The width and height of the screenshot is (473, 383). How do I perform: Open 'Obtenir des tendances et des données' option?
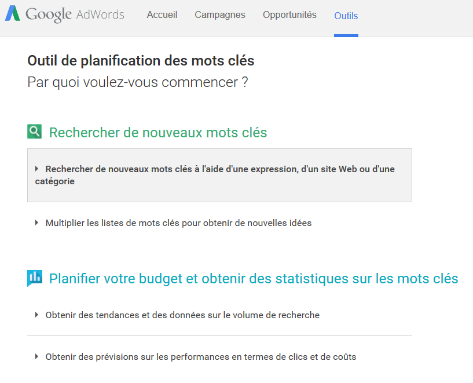182,315
